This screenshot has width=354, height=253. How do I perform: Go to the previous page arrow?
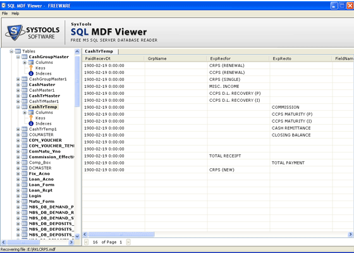pos(86,242)
